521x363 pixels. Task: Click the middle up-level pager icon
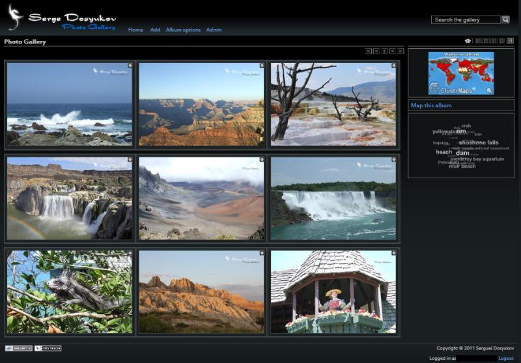[384, 51]
